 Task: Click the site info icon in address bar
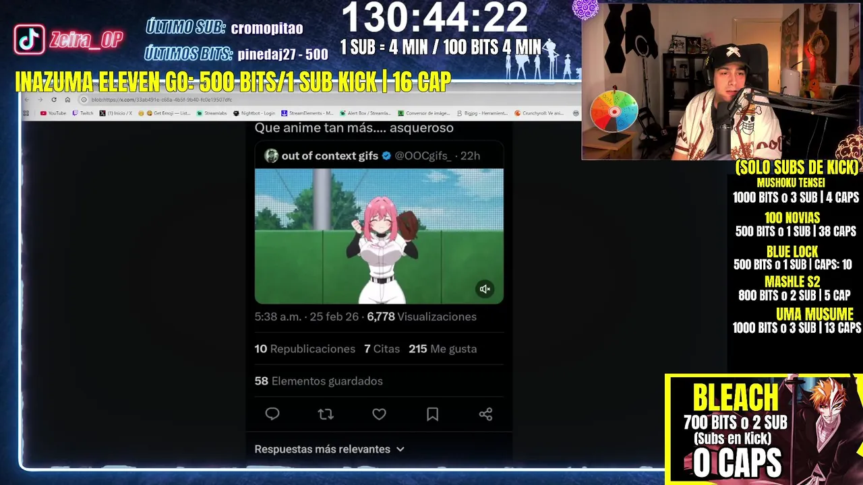(84, 100)
